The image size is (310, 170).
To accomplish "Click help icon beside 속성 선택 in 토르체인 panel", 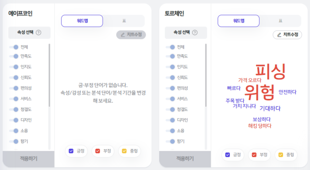I will tap(195, 32).
